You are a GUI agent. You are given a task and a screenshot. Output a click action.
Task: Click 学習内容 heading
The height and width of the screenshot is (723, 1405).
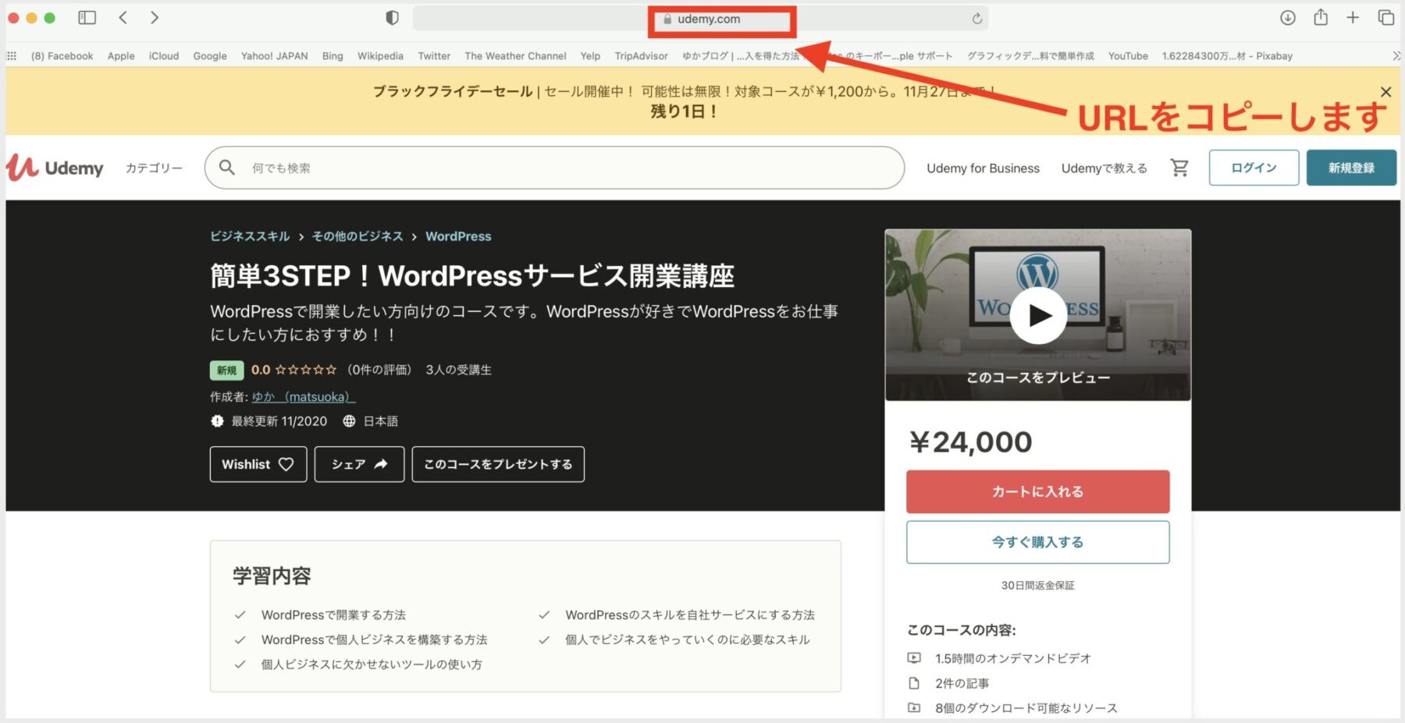pos(272,576)
